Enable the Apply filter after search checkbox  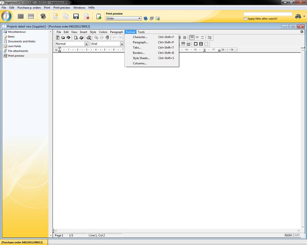pyautogui.click(x=245, y=19)
